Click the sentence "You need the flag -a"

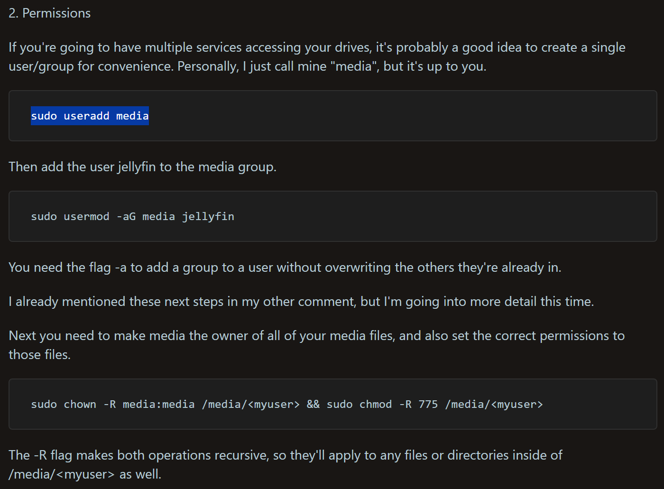coord(285,268)
